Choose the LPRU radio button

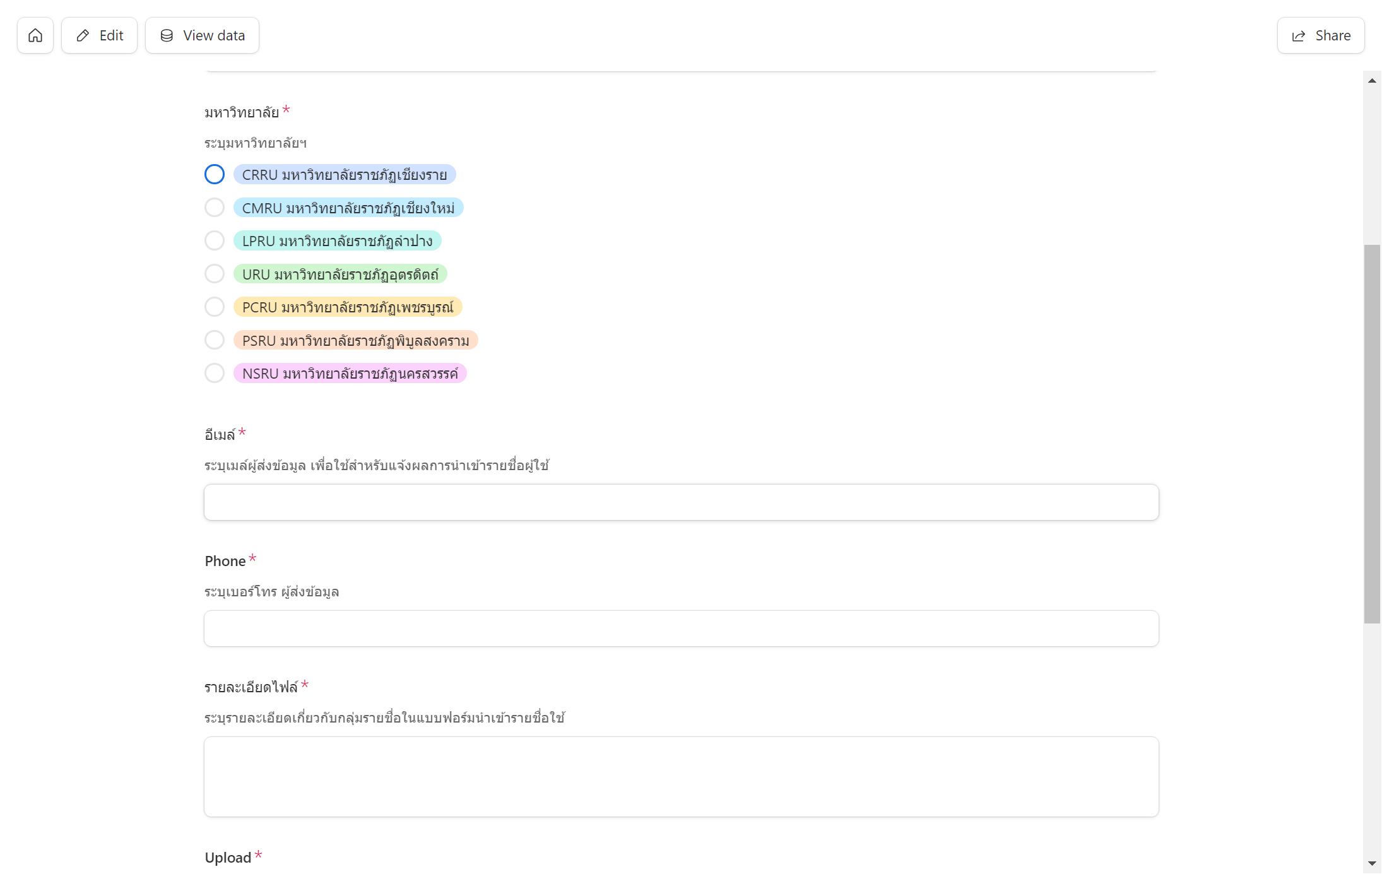[215, 240]
